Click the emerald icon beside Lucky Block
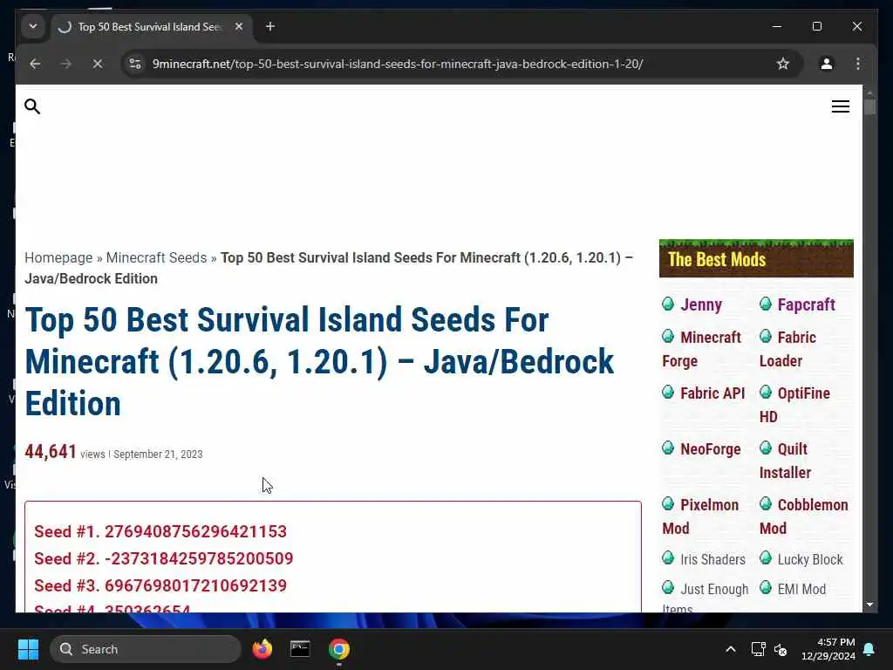Image resolution: width=893 pixels, height=670 pixels. pyautogui.click(x=766, y=557)
